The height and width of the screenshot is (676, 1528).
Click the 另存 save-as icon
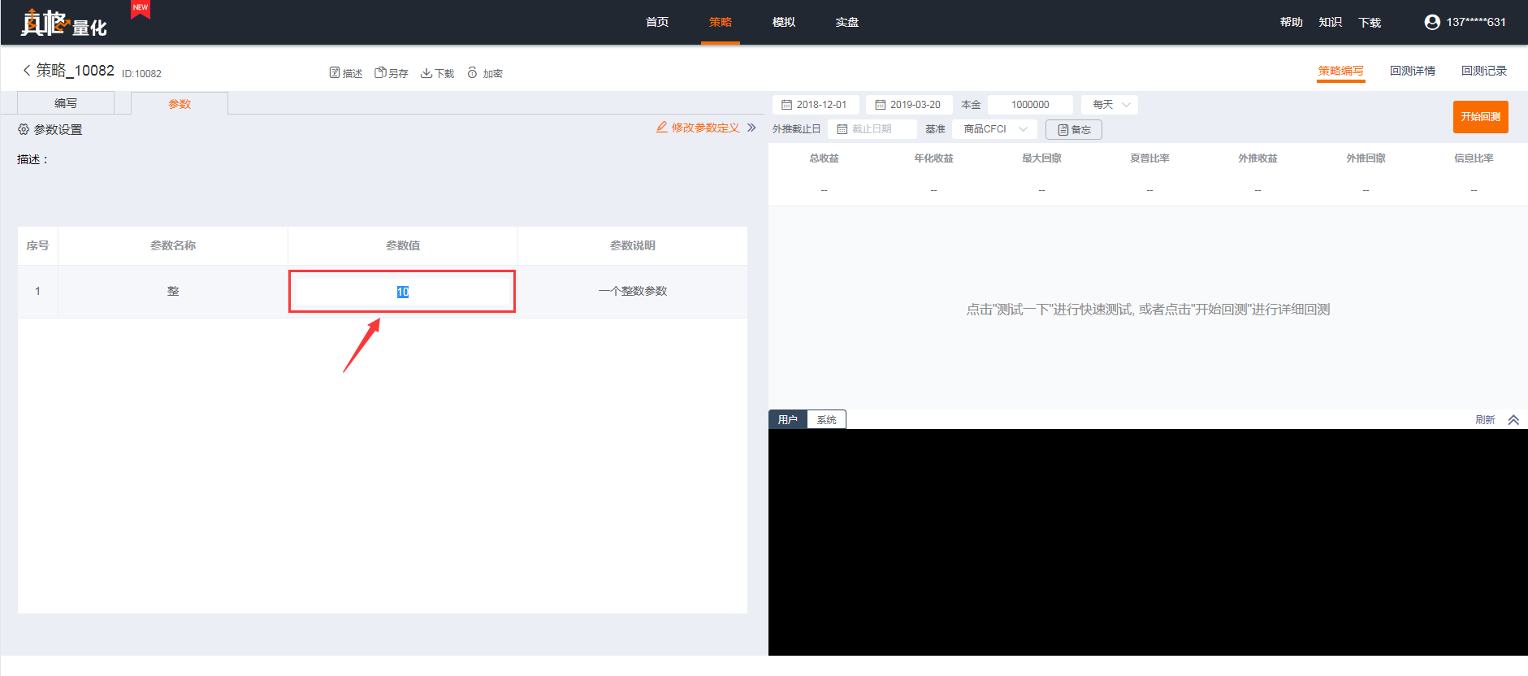pos(379,73)
